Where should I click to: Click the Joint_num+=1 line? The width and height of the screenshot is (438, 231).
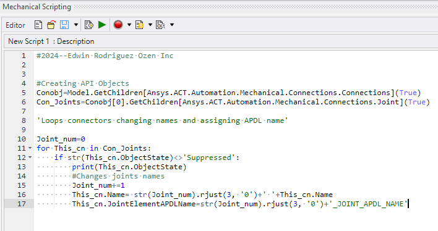(x=98, y=185)
